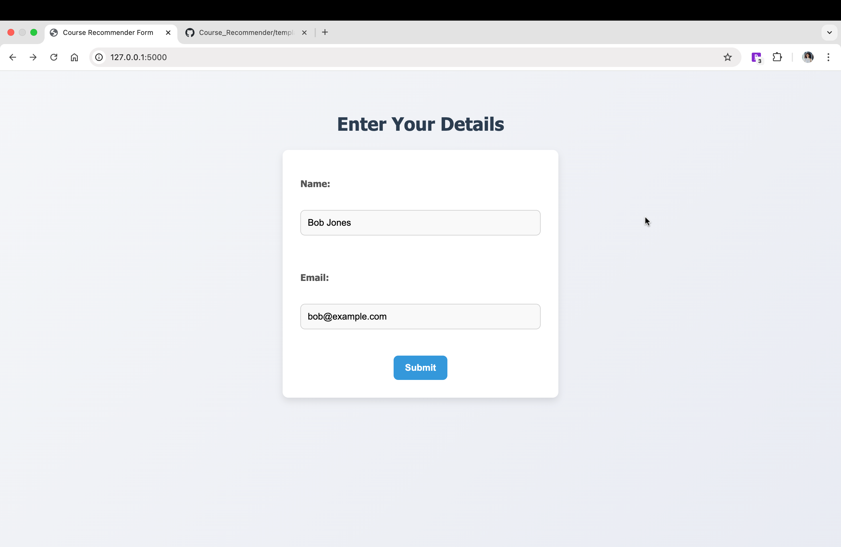The height and width of the screenshot is (547, 841).
Task: Close the GitHub Course_Recommender tab
Action: point(304,33)
